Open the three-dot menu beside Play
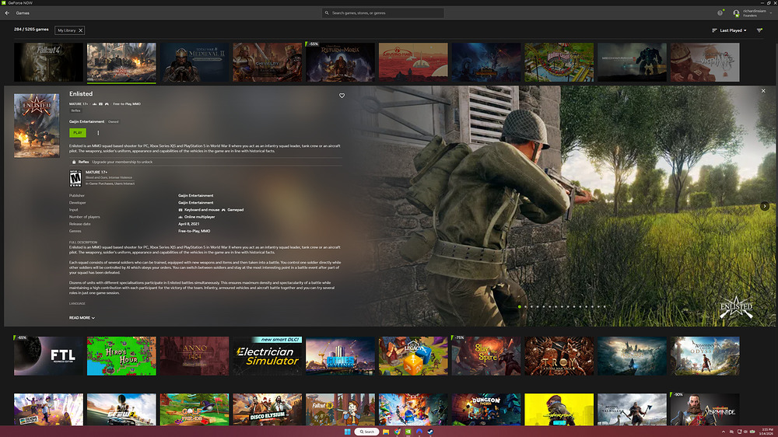Image resolution: width=778 pixels, height=437 pixels. pyautogui.click(x=98, y=133)
